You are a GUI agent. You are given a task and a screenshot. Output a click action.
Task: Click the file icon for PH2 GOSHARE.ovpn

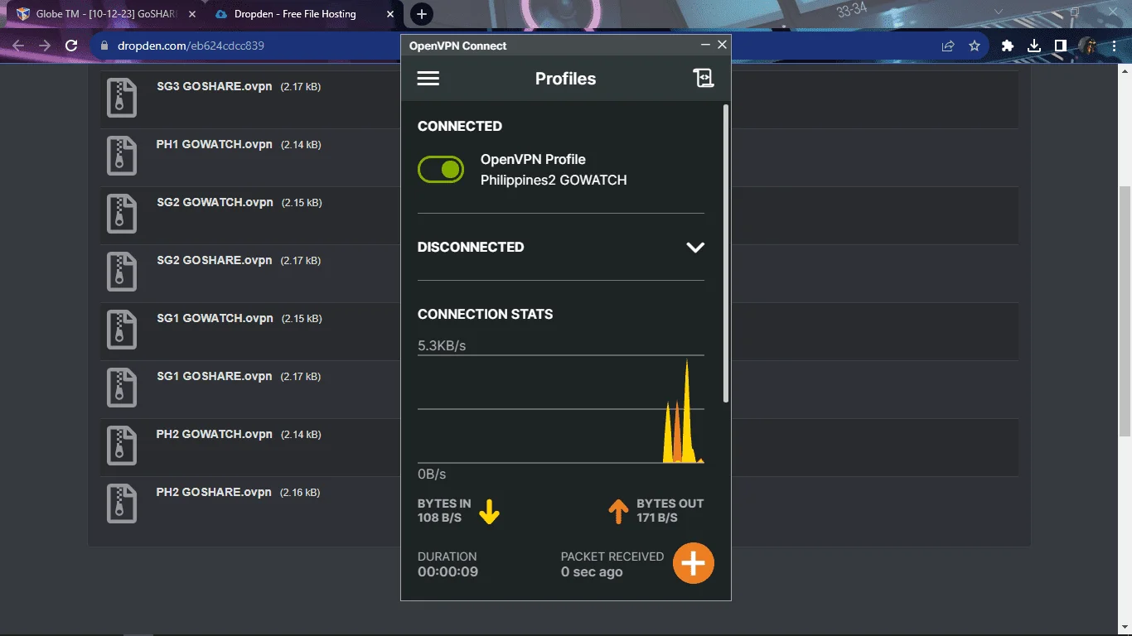122,504
